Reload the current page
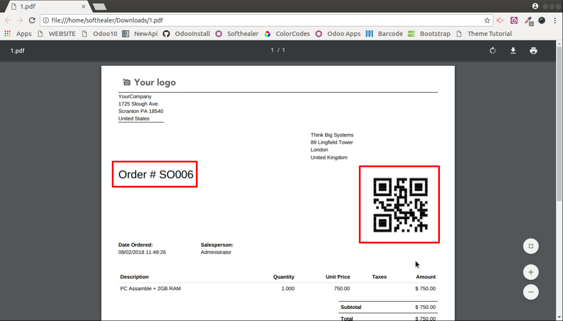 pyautogui.click(x=32, y=20)
